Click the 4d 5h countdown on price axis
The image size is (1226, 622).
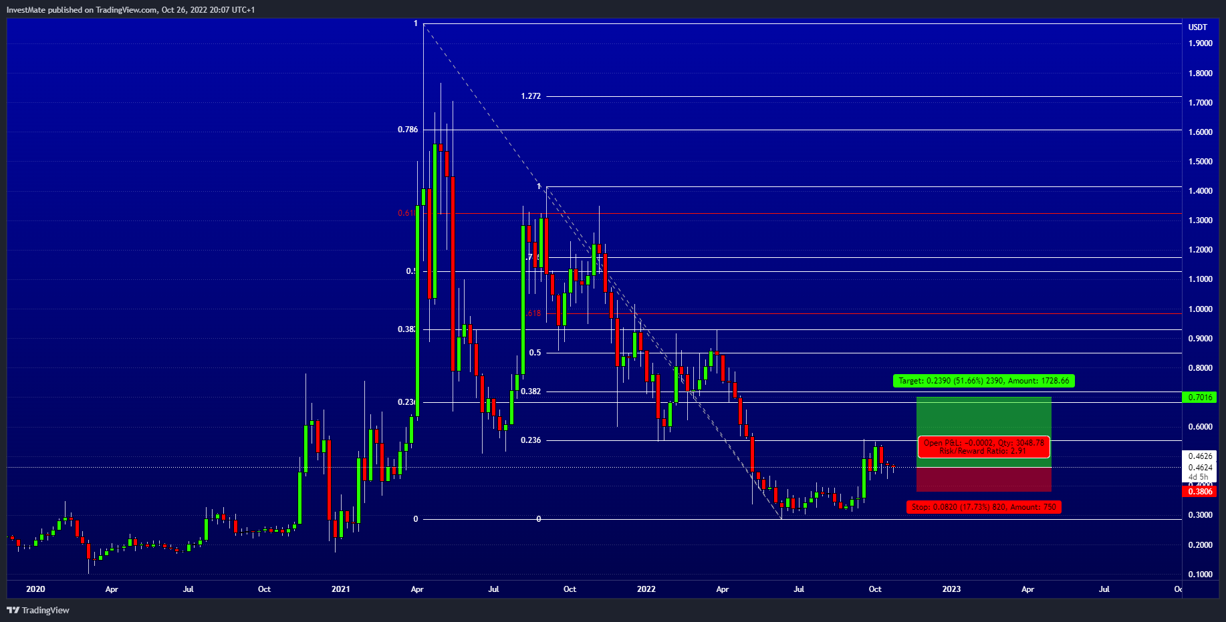[1199, 477]
